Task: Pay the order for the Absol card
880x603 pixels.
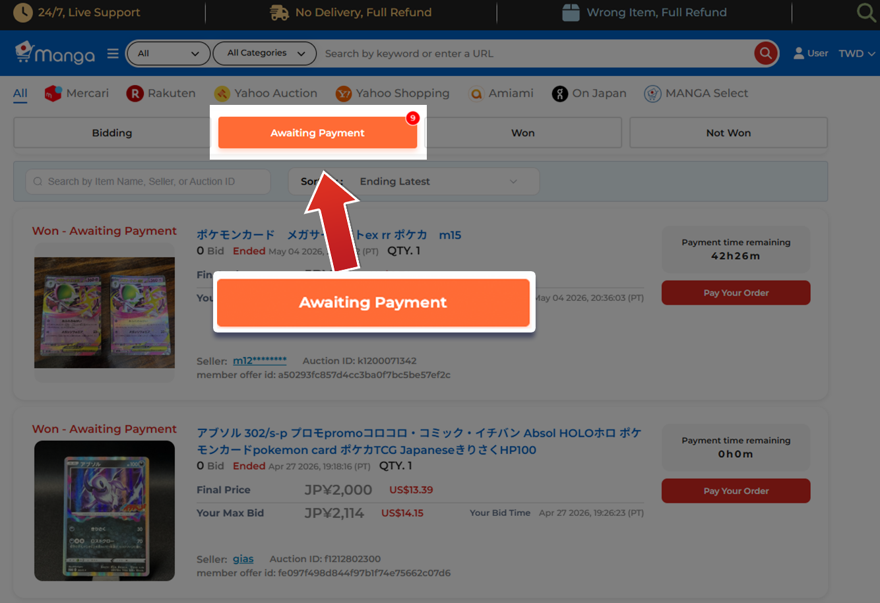Action: click(x=736, y=491)
